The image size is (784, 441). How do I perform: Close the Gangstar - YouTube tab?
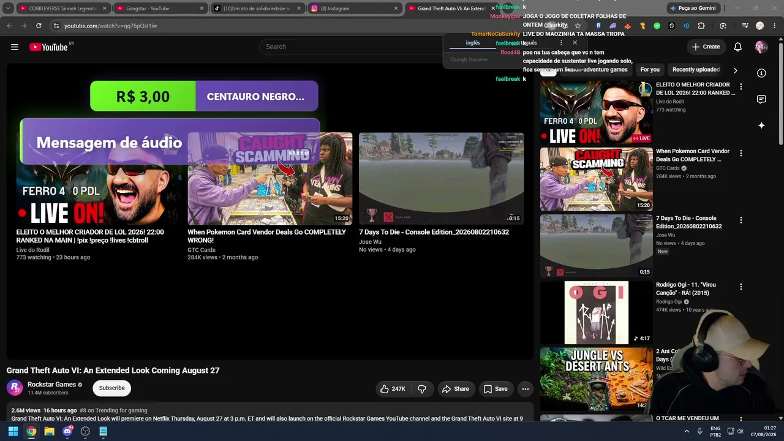[x=202, y=9]
